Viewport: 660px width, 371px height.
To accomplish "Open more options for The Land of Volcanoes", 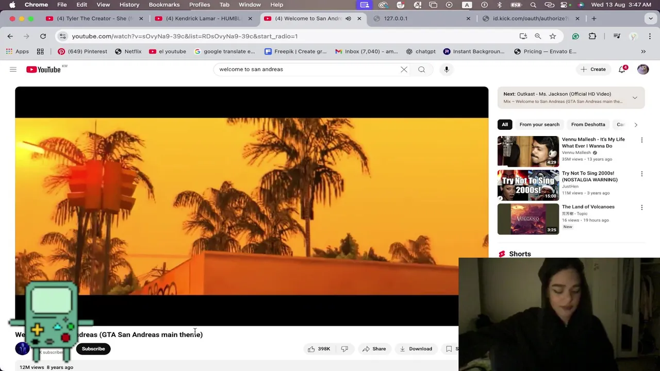I will click(x=641, y=207).
